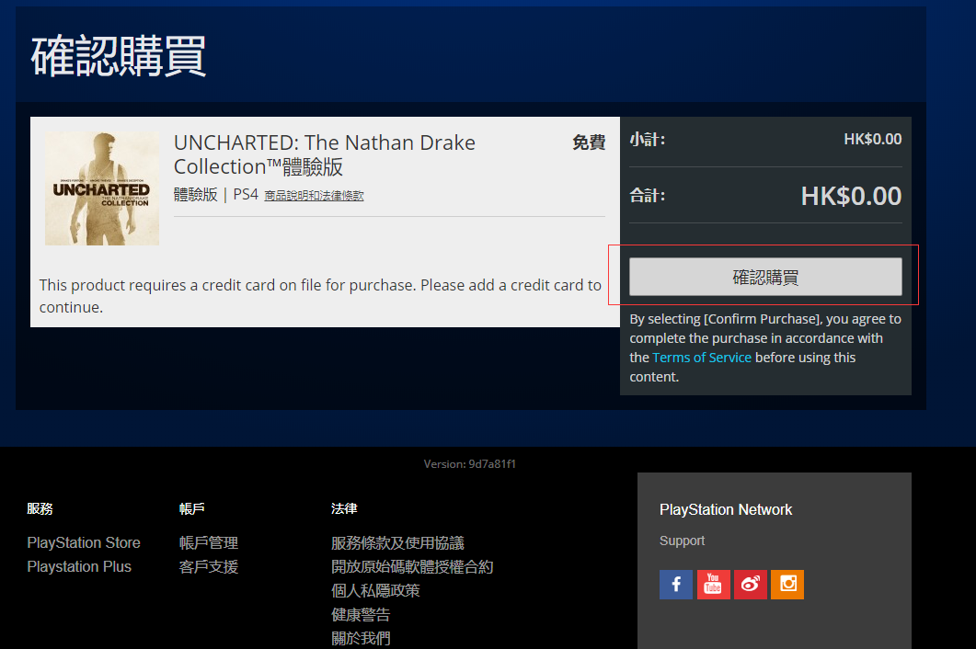Click the 免費 free price label
This screenshot has width=976, height=649.
[589, 142]
